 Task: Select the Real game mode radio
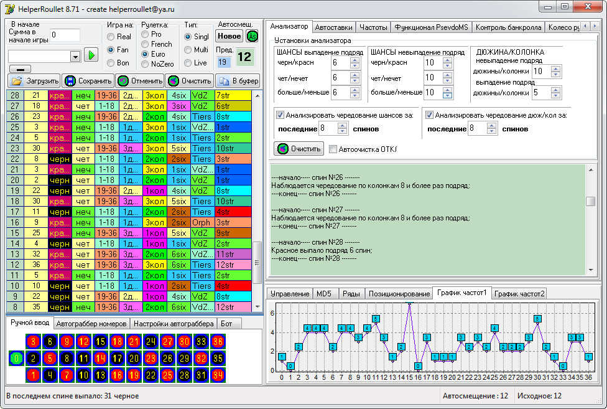(111, 37)
